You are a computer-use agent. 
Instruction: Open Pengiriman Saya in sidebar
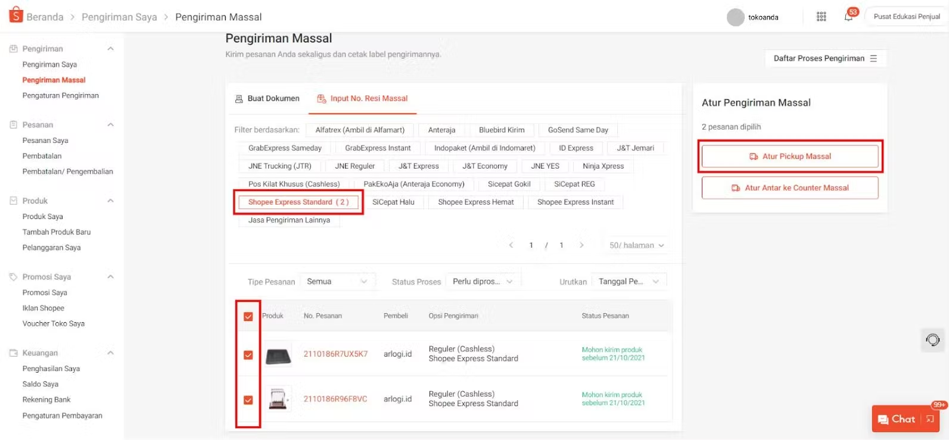pos(49,64)
